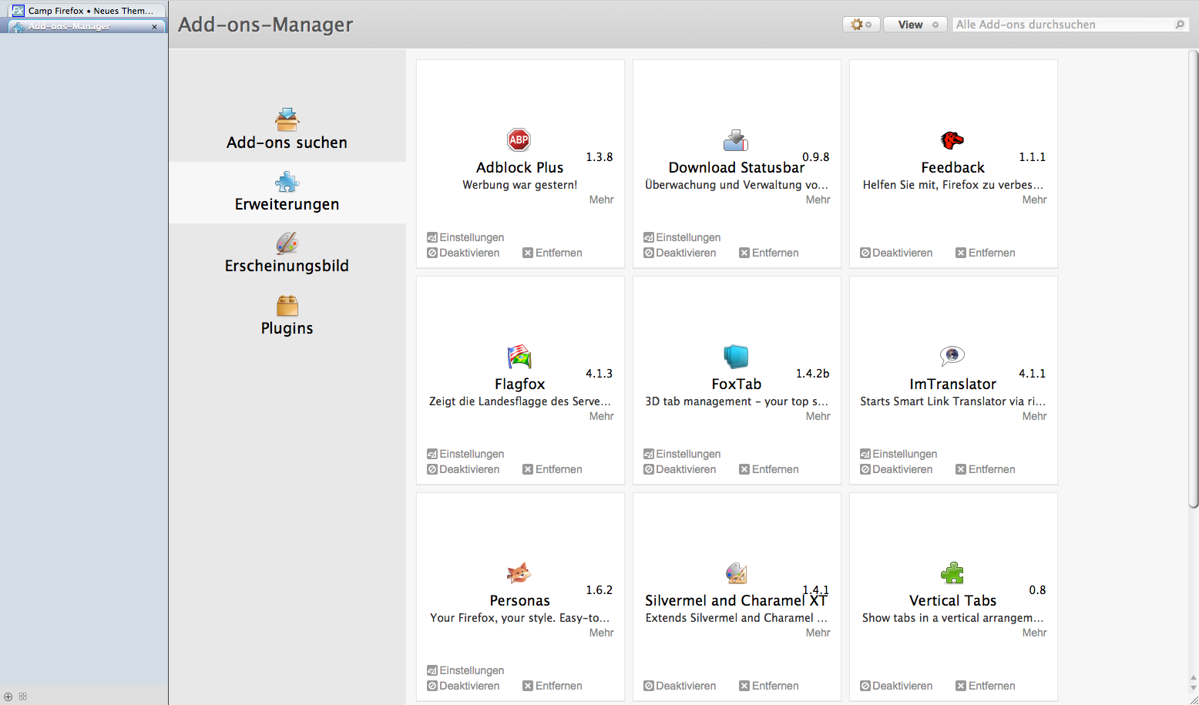
Task: Remove Adblock Plus via Entfernen
Action: click(552, 253)
